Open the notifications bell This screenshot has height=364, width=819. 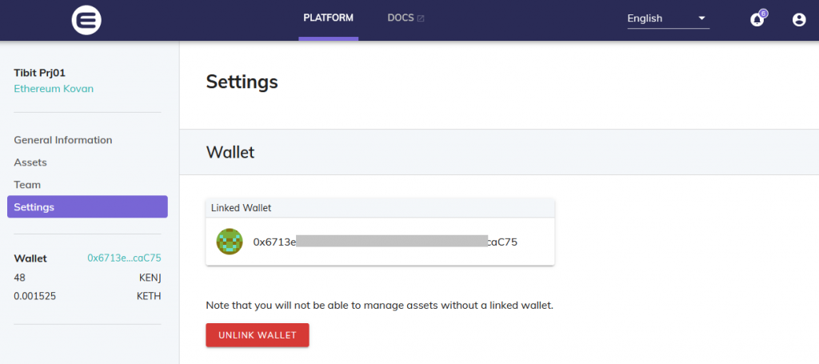(757, 20)
